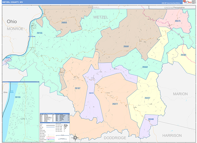This screenshot has width=197, height=143.
Task: Click ZIP code label 26581
Action: [126, 47]
